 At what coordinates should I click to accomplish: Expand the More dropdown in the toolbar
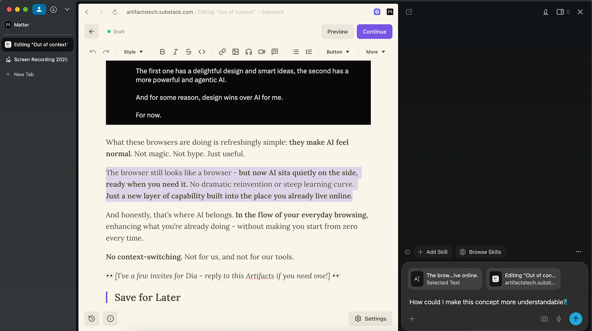coord(375,52)
